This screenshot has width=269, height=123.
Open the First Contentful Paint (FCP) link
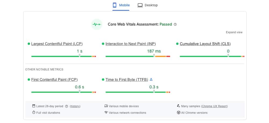click(54, 79)
